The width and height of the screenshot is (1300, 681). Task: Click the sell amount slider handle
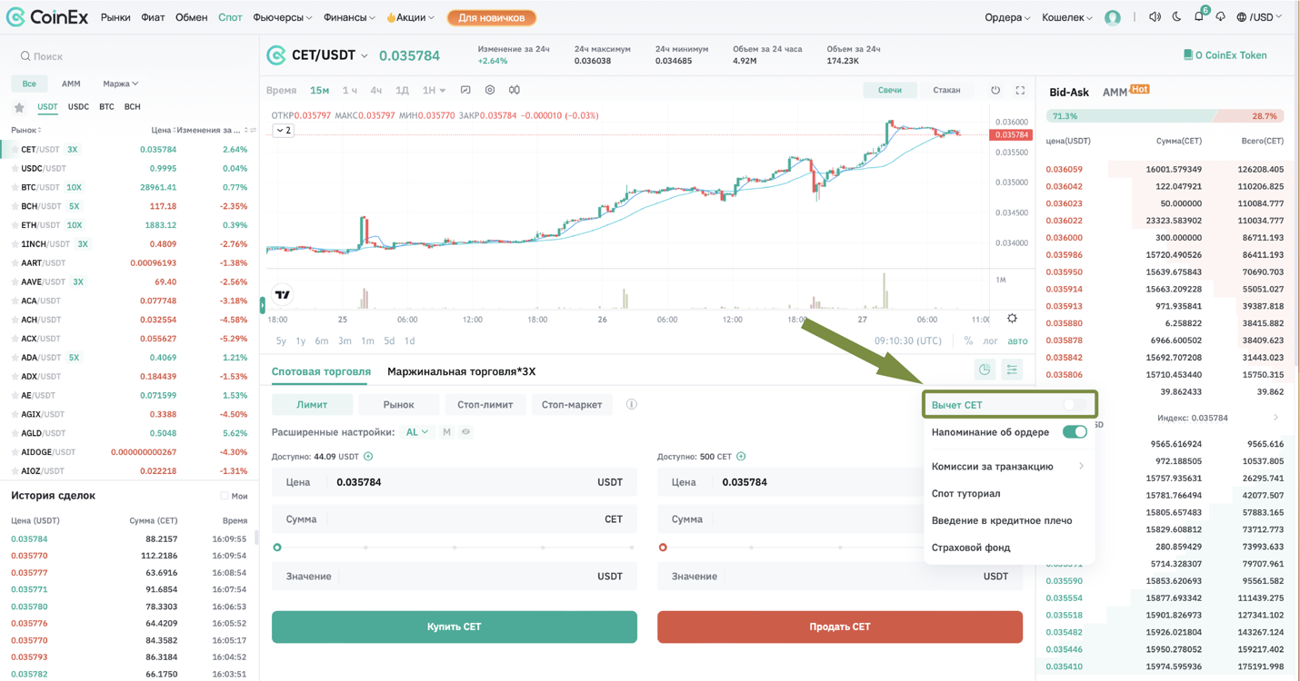click(x=663, y=548)
